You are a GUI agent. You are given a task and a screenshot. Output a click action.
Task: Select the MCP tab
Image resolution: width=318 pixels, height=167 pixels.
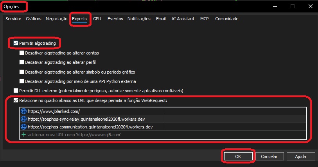tap(205, 19)
